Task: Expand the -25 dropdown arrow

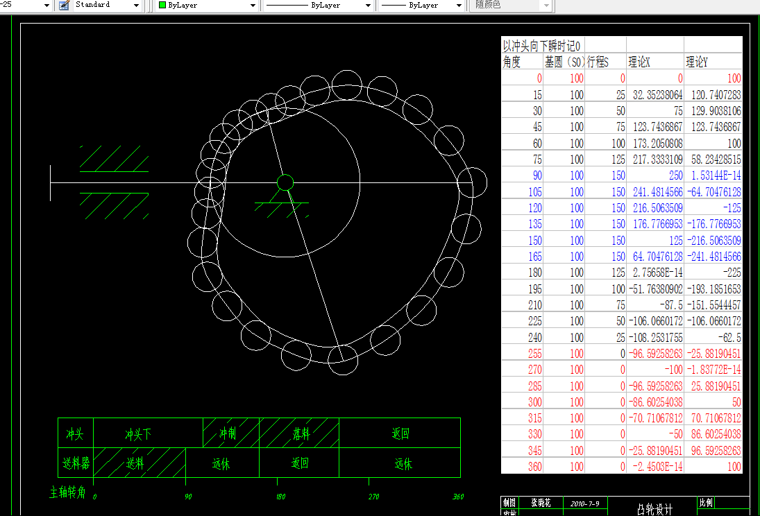Action: click(x=47, y=6)
